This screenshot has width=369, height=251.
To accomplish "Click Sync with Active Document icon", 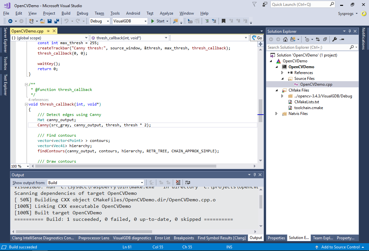I will (x=317, y=39).
